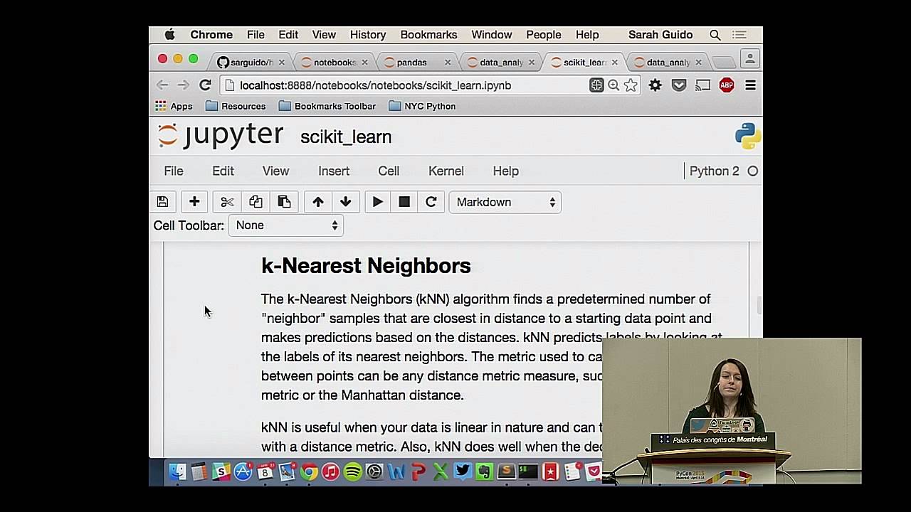Open Spotlight search magnifier in the menu bar
Screen dimensions: 911x512
coord(715,35)
